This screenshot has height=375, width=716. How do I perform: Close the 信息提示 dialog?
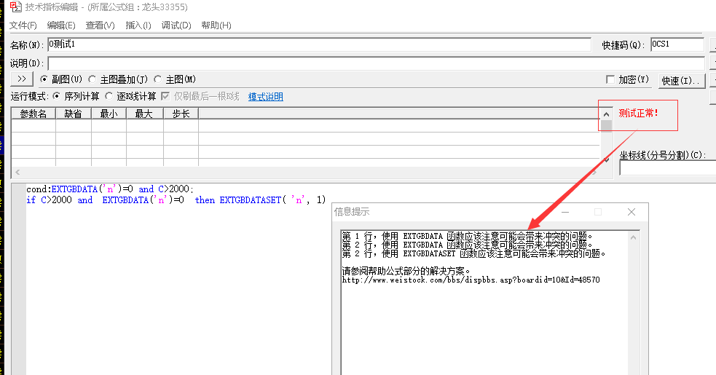tap(632, 212)
